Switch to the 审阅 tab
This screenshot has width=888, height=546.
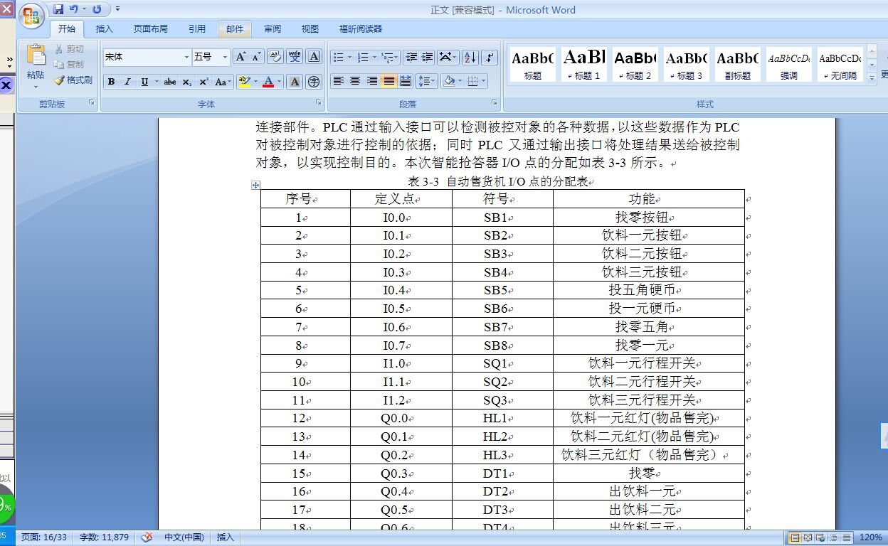(x=273, y=29)
